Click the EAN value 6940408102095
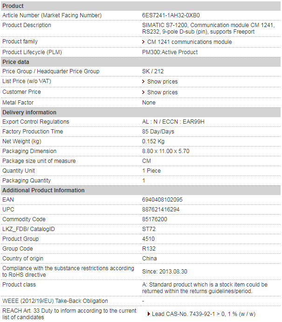 pyautogui.click(x=162, y=200)
